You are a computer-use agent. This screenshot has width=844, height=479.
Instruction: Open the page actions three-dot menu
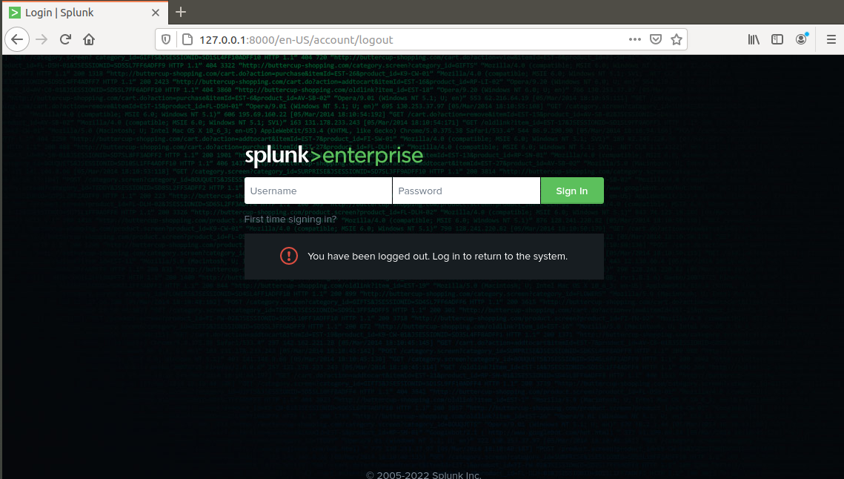634,39
